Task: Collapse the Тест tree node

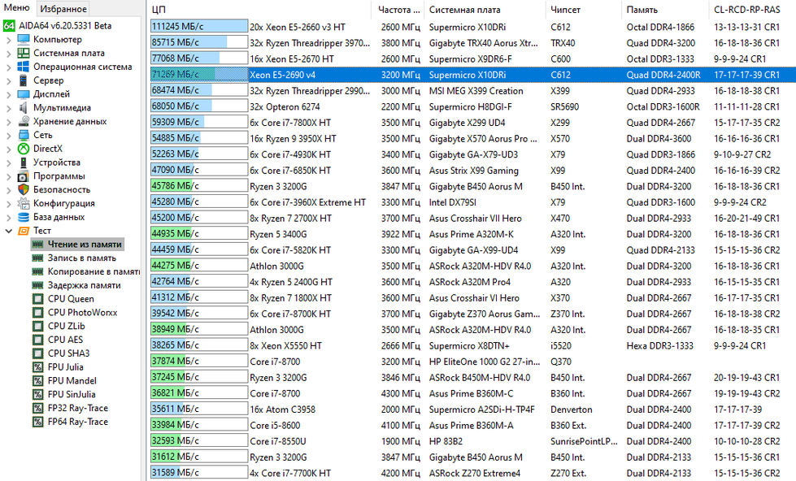Action: tap(8, 231)
